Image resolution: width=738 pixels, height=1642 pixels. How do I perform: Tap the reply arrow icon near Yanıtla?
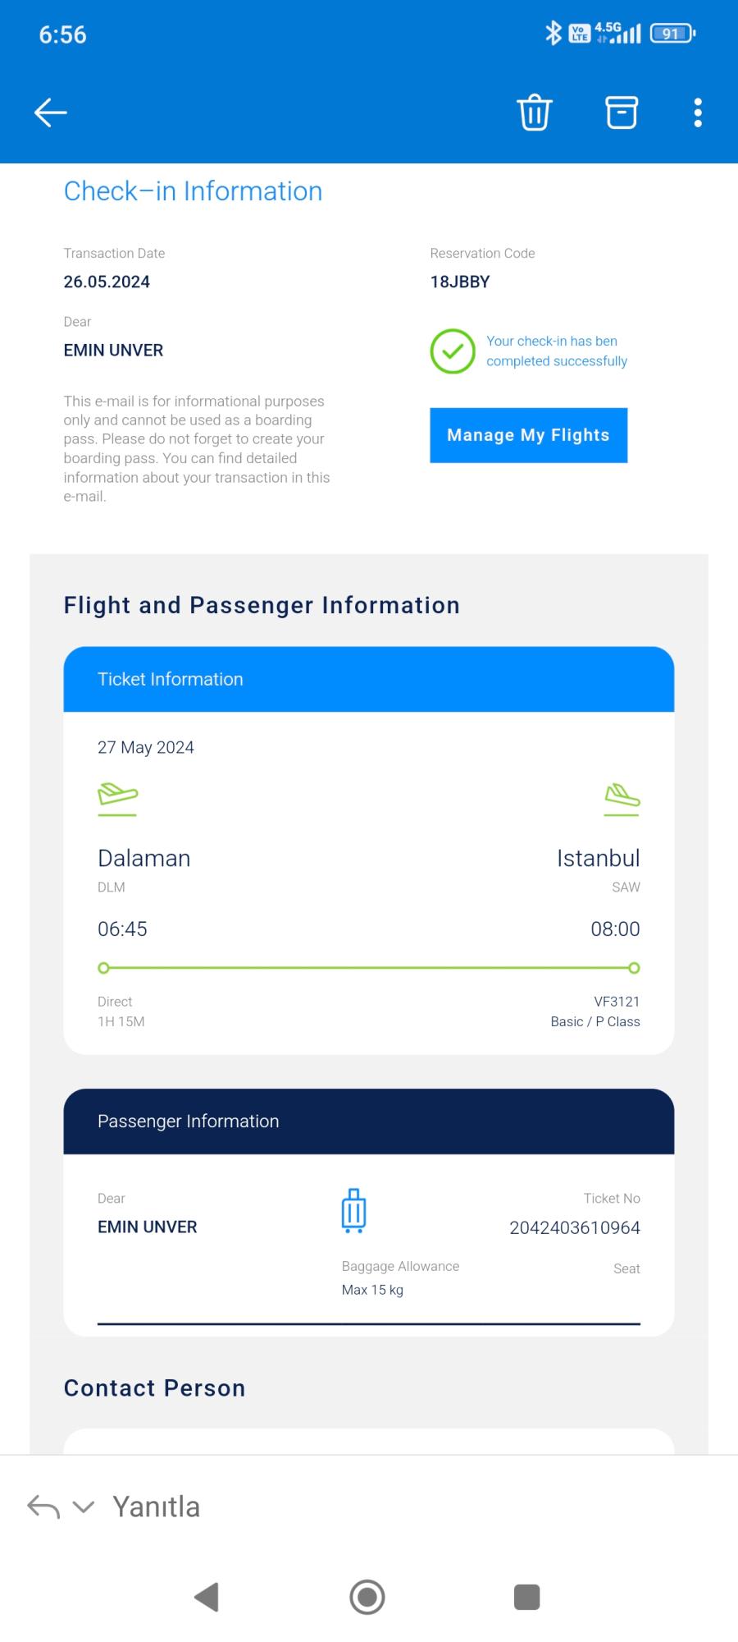(42, 1506)
